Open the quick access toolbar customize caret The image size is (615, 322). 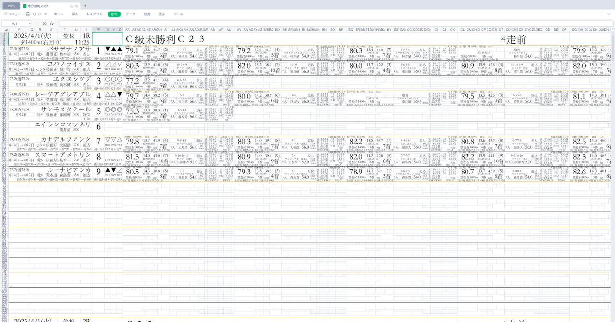tap(46, 14)
